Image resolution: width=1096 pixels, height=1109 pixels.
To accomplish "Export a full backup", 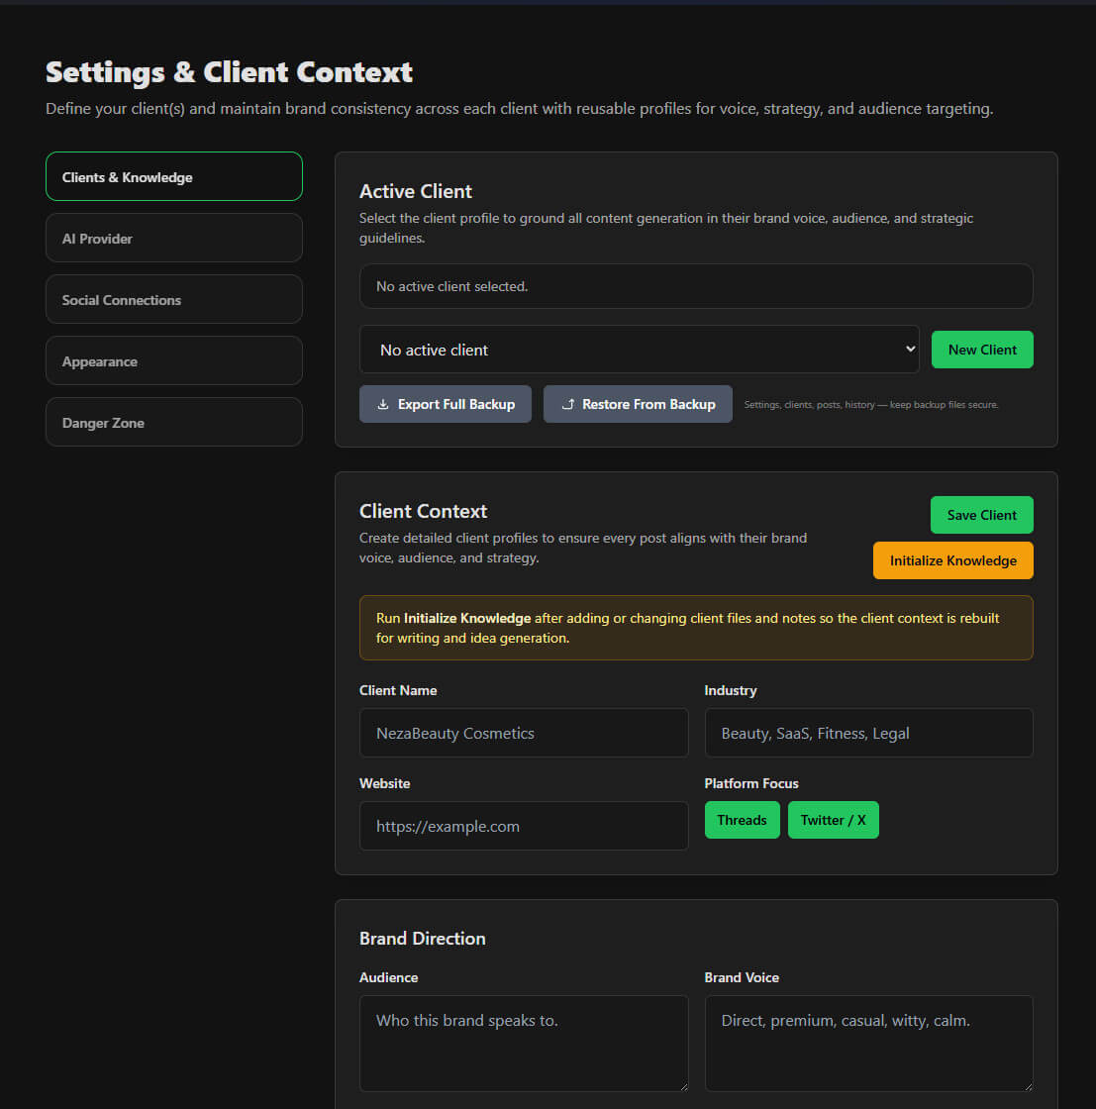I will (446, 404).
